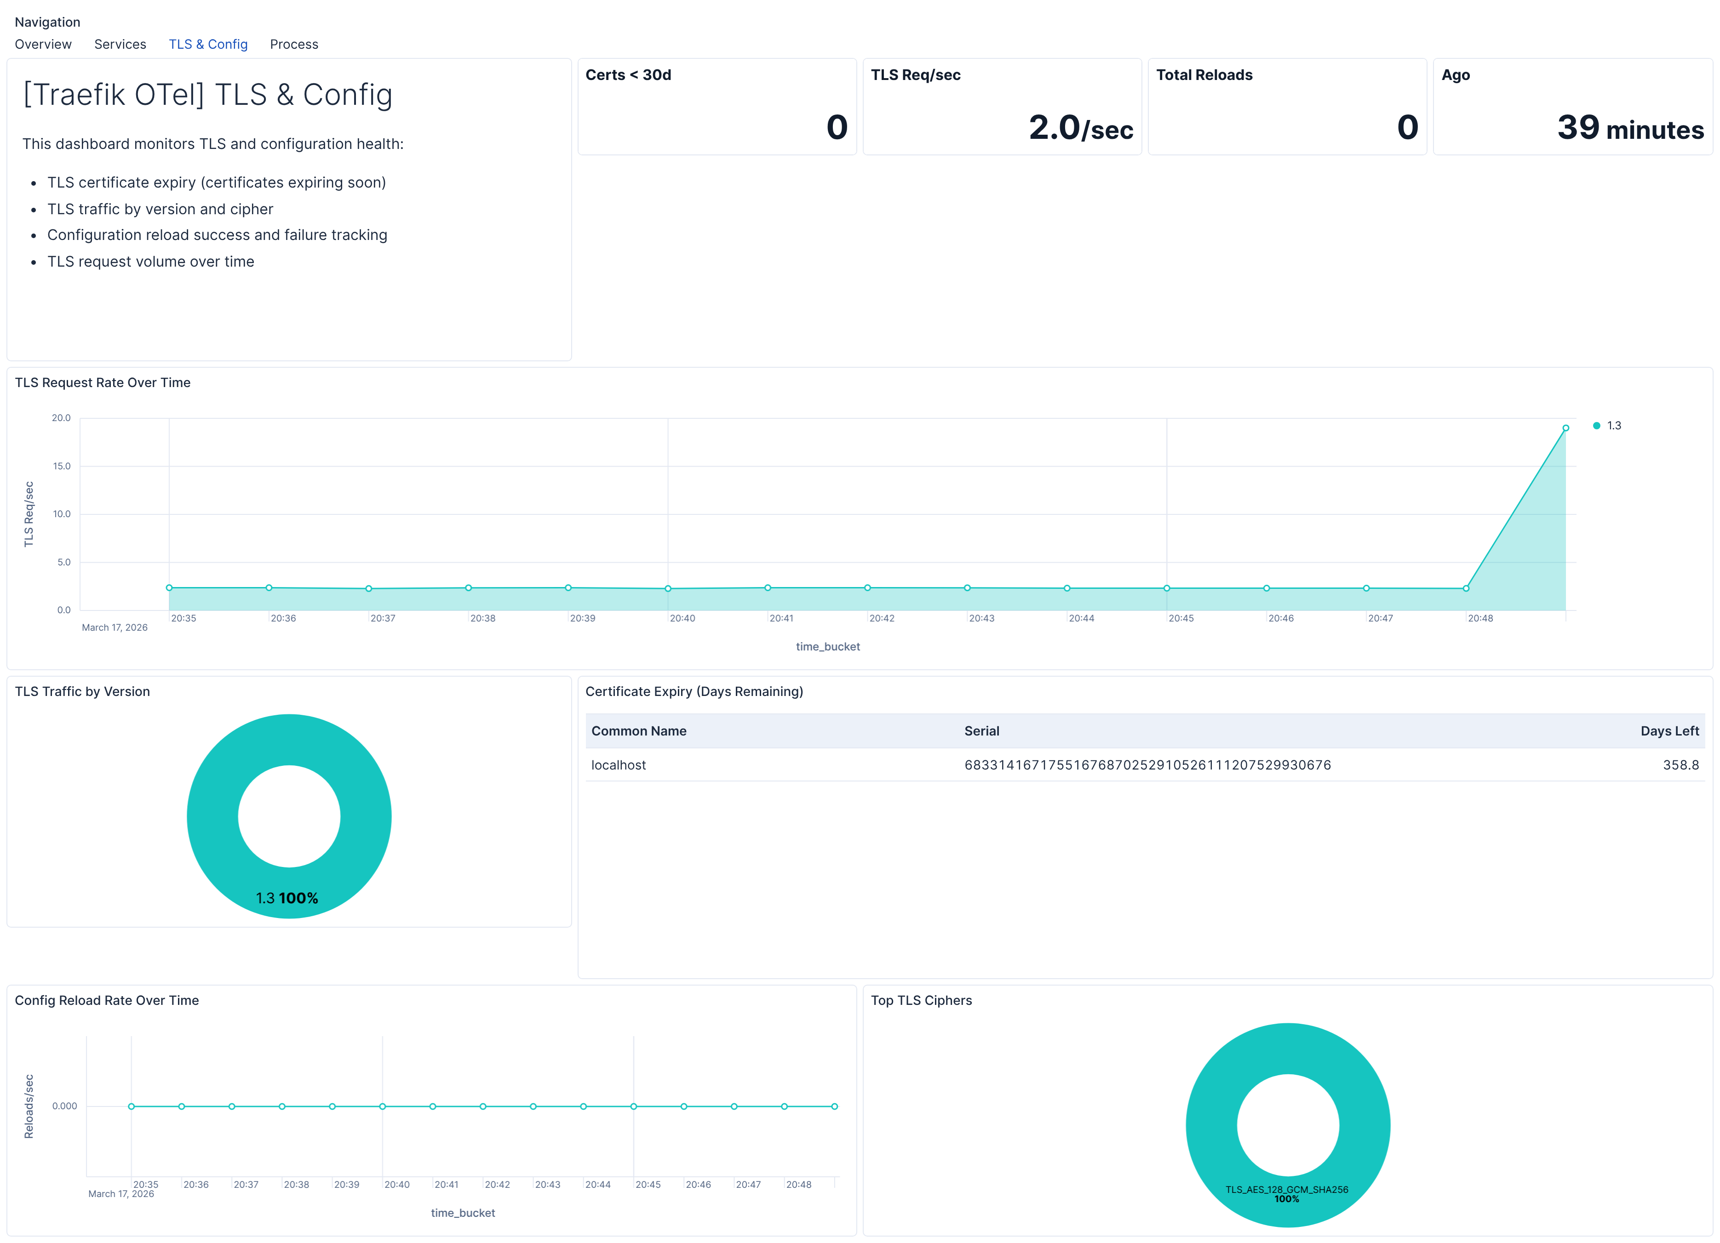This screenshot has height=1243, width=1720.
Task: Navigate to the Process dashboard
Action: (293, 44)
